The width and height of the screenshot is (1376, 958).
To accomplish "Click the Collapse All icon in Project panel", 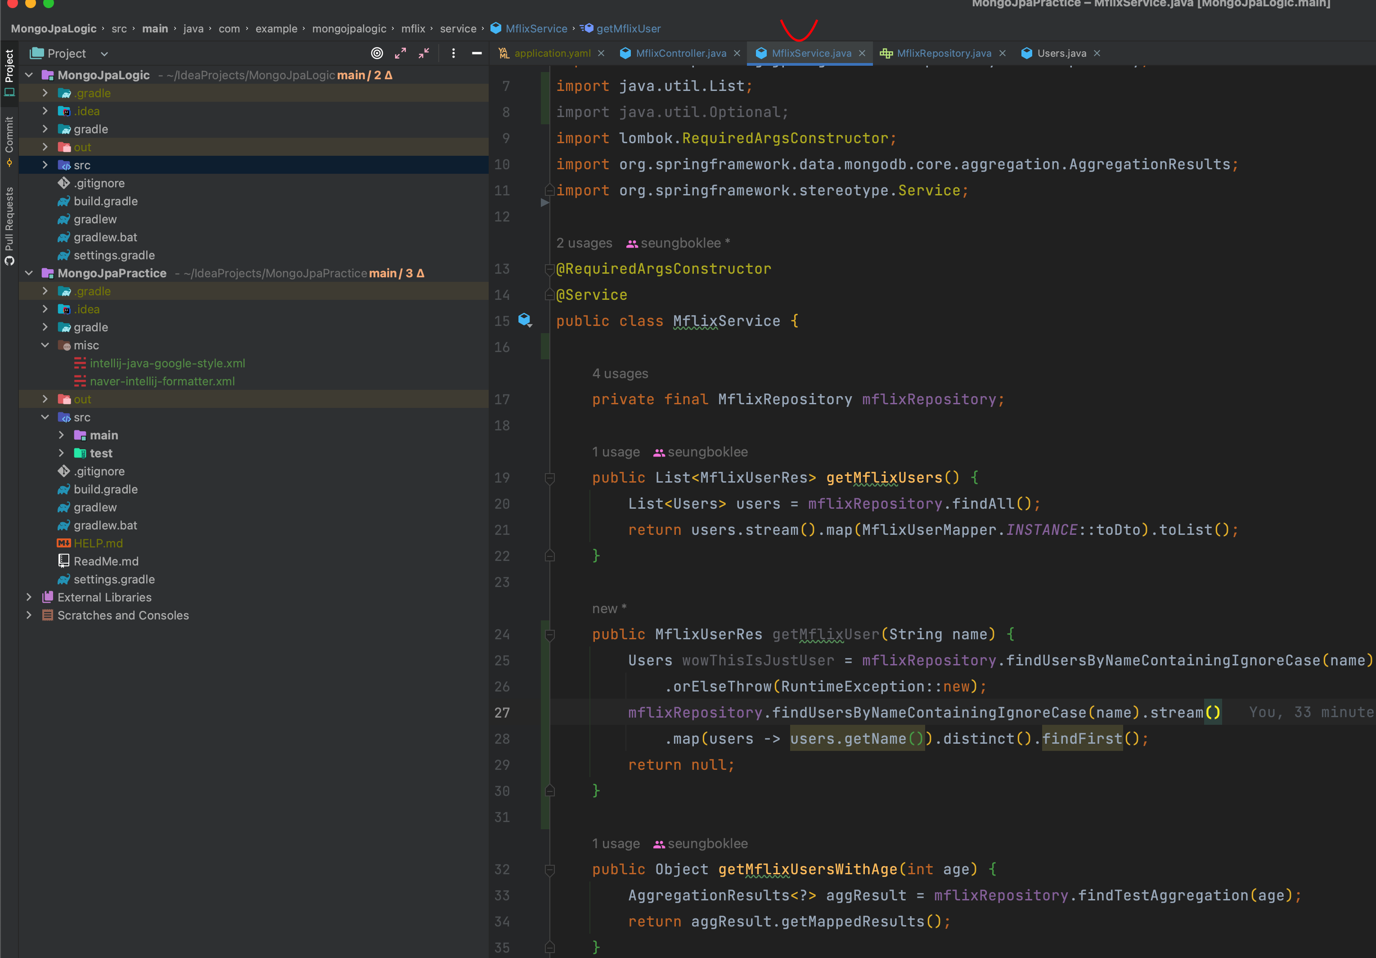I will (424, 54).
